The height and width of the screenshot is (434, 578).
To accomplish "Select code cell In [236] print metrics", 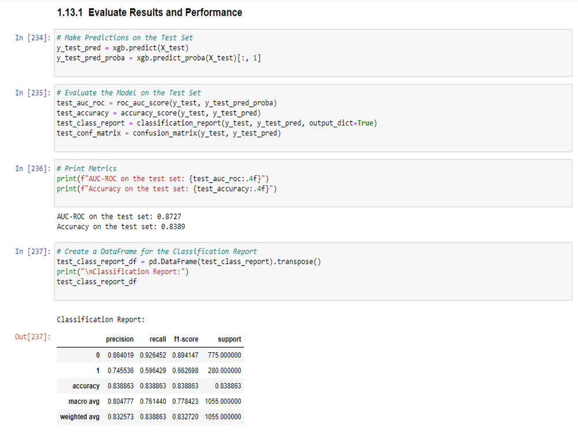I will click(x=313, y=183).
